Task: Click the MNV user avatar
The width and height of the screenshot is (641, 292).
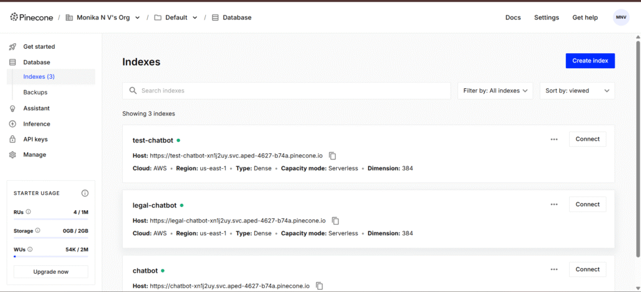Action: (x=621, y=18)
